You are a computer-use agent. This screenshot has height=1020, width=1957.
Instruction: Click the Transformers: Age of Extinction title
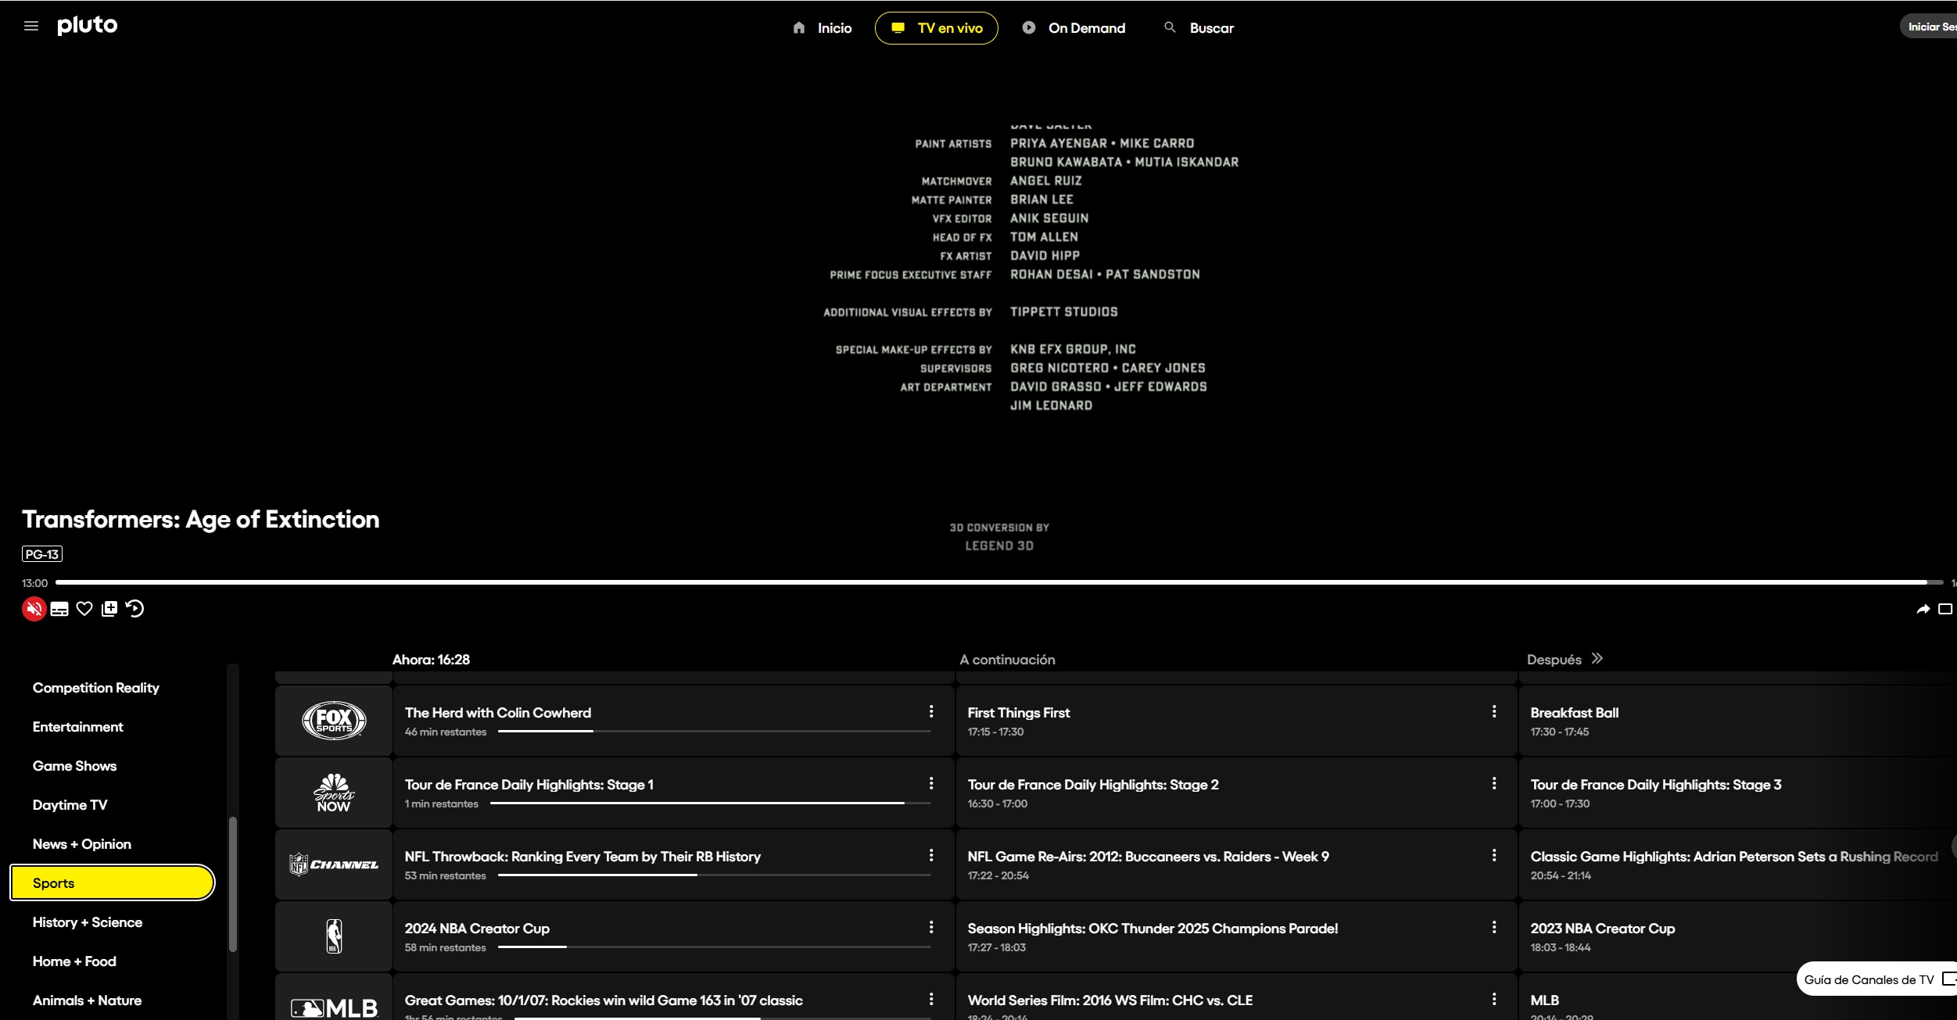201,520
